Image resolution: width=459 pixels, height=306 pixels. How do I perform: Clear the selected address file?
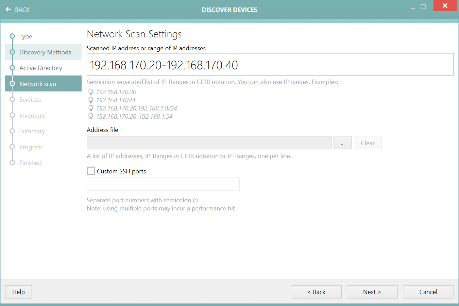[368, 142]
